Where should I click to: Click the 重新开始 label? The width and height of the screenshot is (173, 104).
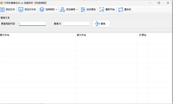[110, 10]
